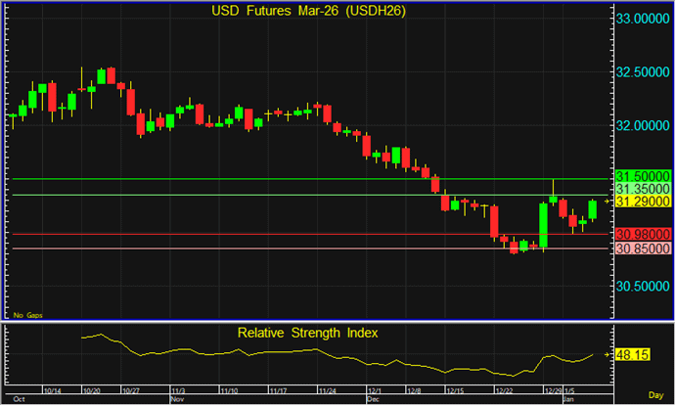Click the 12/8 date axis label

(414, 391)
